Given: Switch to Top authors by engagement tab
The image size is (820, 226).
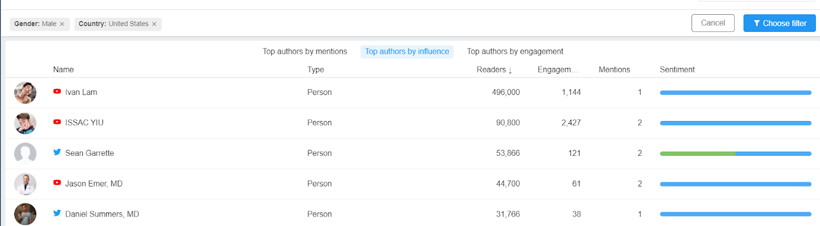Looking at the screenshot, I should pyautogui.click(x=515, y=51).
